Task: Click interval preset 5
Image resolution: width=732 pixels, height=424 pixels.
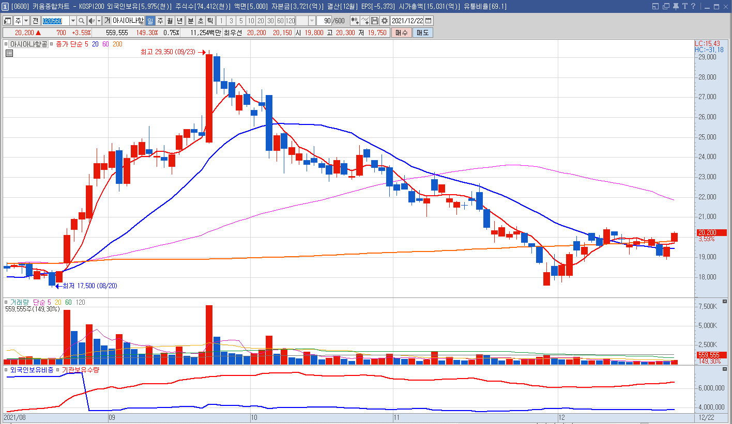Action: click(240, 21)
